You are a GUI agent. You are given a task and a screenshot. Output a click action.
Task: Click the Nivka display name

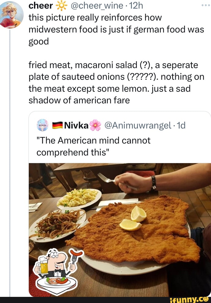click(x=77, y=125)
